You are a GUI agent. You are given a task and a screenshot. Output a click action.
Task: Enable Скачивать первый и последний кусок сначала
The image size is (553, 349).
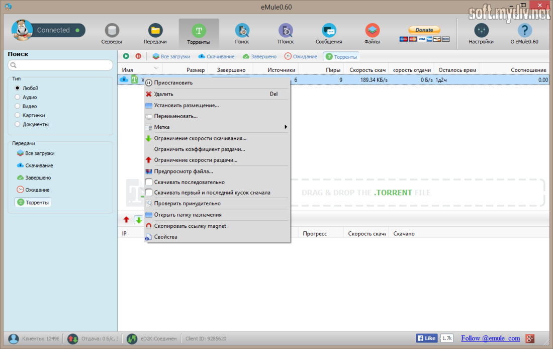[149, 193]
